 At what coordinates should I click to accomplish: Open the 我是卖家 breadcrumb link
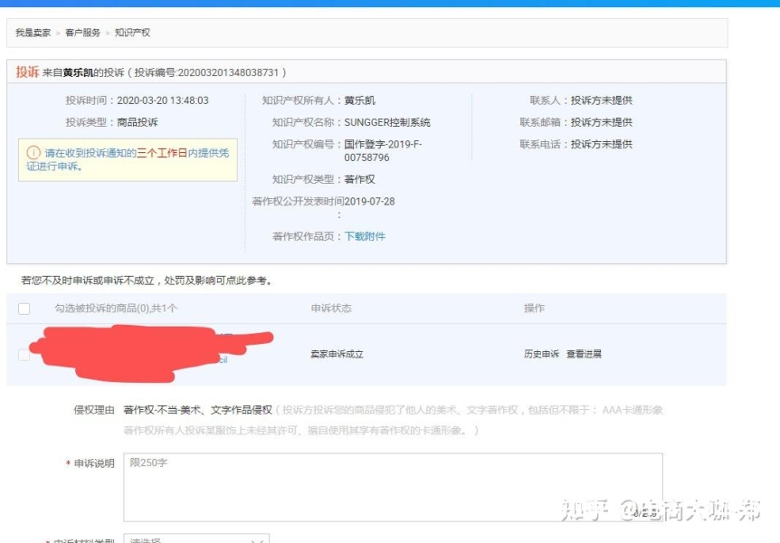[x=33, y=33]
